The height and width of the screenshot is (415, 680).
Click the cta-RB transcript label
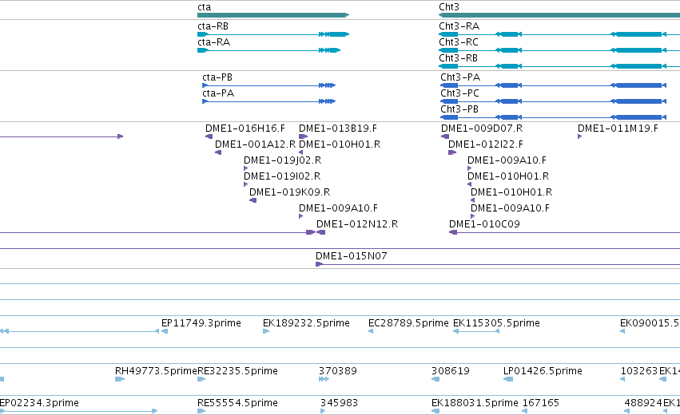click(x=213, y=26)
